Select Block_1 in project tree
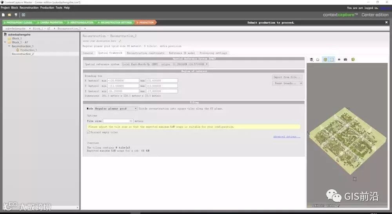The height and width of the screenshot is (214, 392). 17,38
